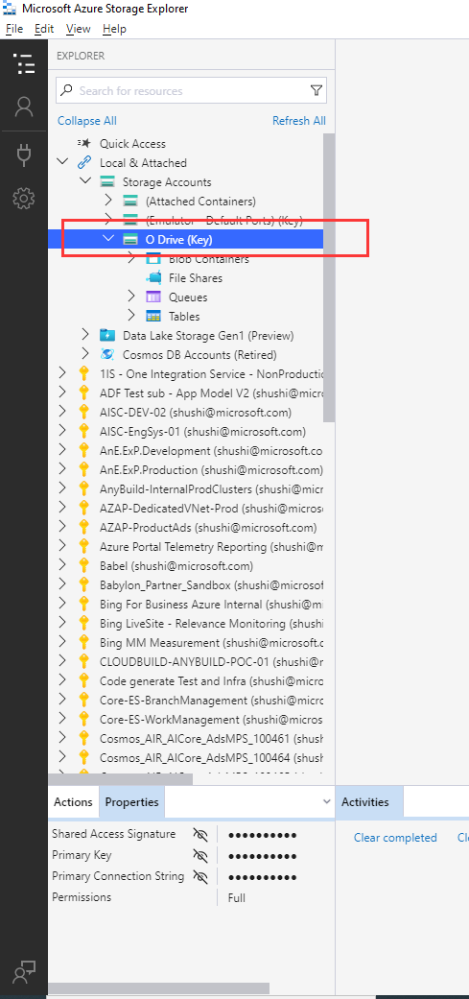Image resolution: width=469 pixels, height=999 pixels.
Task: Click the Attached Containers storage icon
Action: click(130, 202)
